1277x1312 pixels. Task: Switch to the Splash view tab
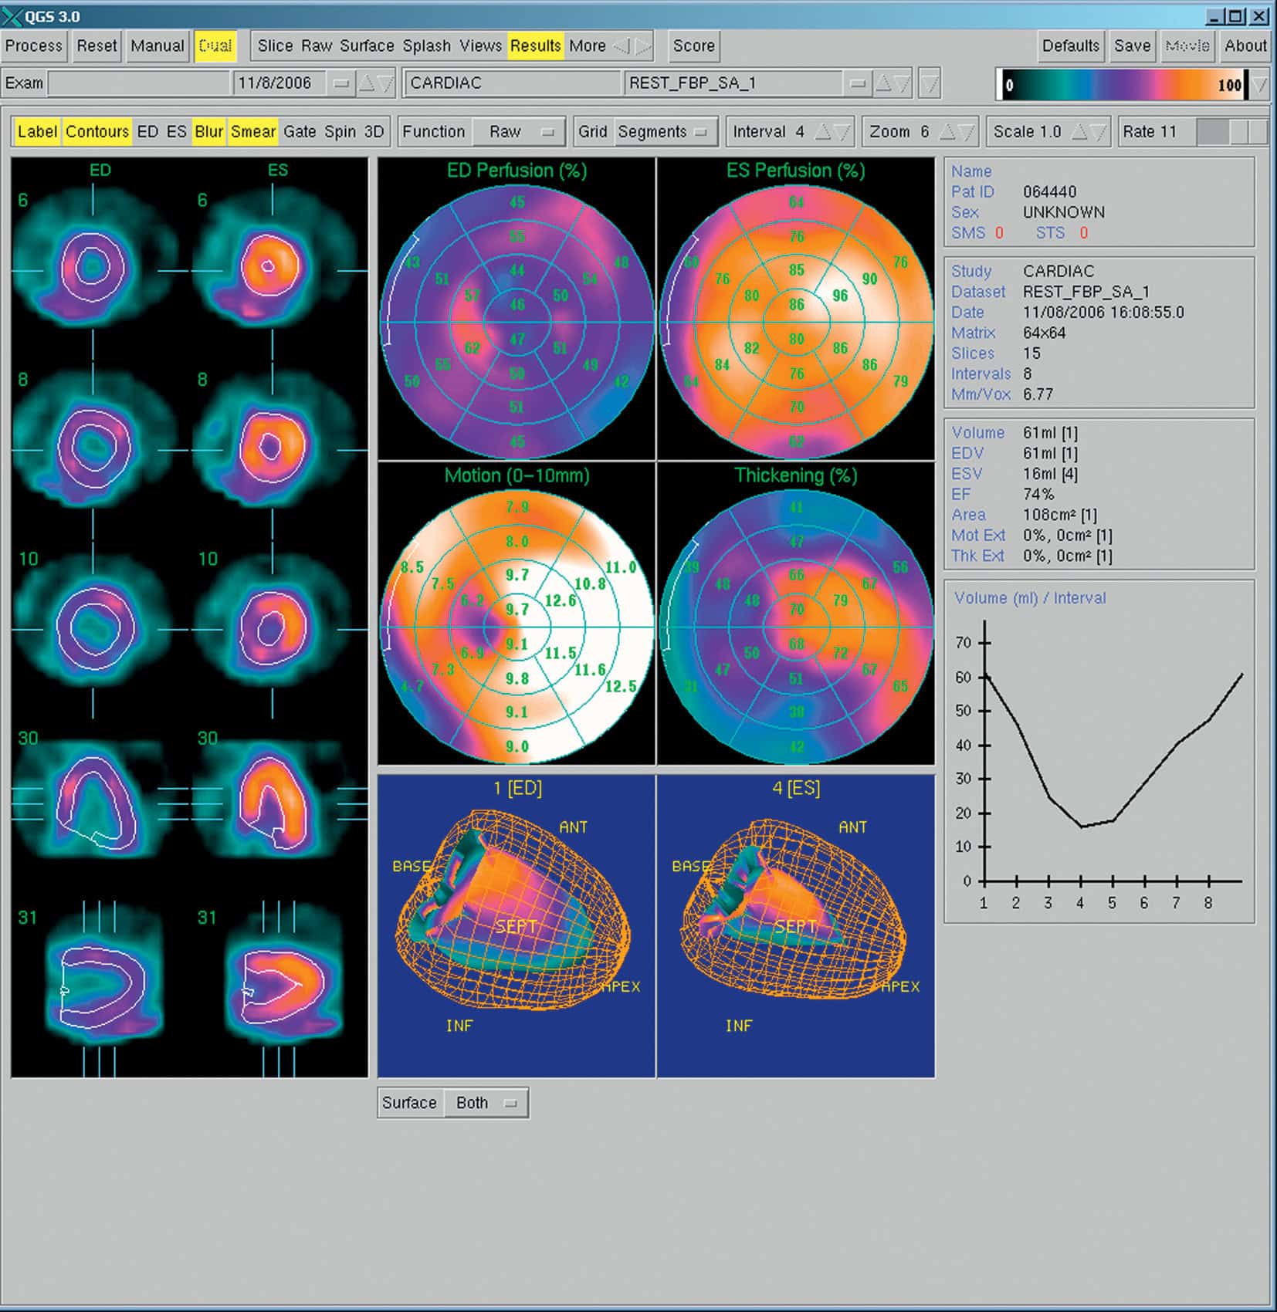coord(426,46)
